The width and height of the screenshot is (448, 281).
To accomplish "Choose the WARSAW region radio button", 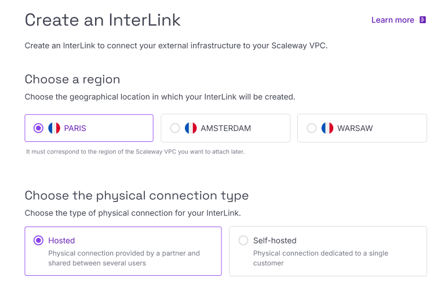I will coord(312,128).
